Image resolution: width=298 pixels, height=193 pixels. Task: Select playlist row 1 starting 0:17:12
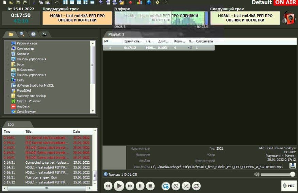(159, 48)
